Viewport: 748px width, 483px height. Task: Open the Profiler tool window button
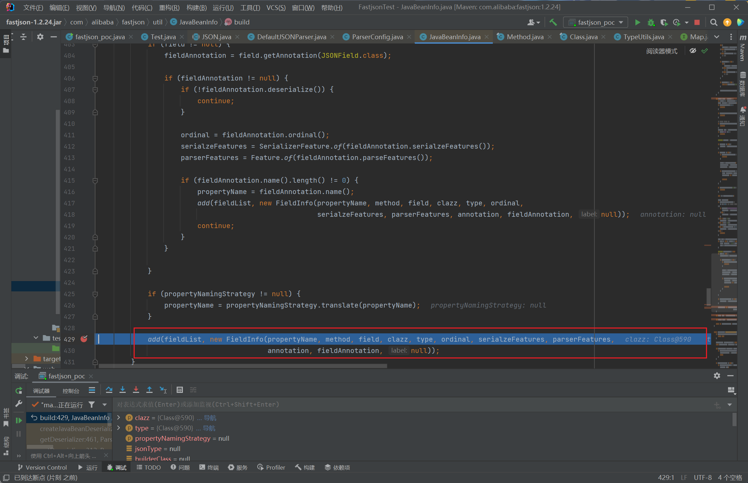pyautogui.click(x=271, y=467)
